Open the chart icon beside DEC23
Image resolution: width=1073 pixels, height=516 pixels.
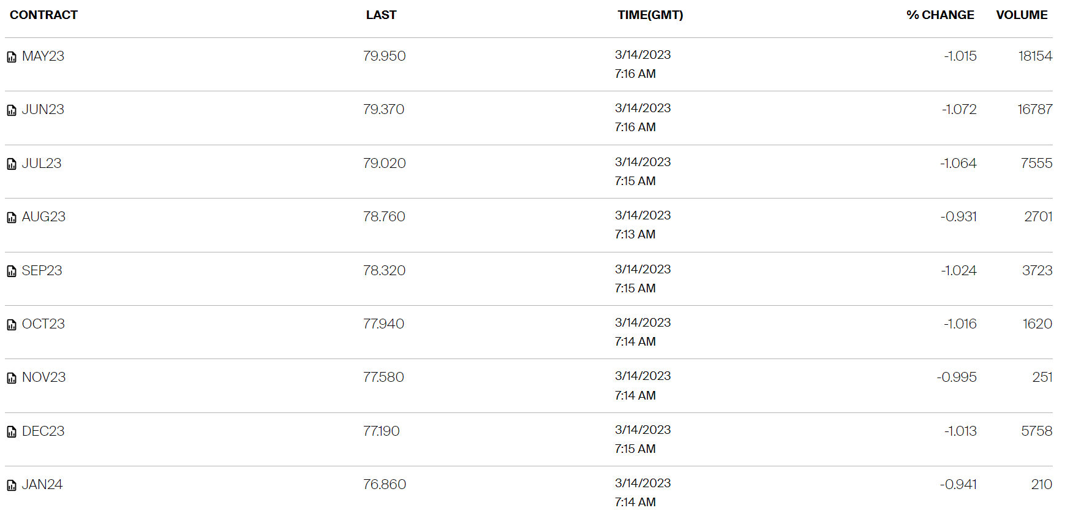click(x=12, y=432)
